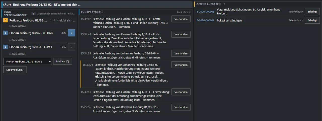Acknowledge the 15:30:11 Erstmeldung with Verstanden

point(181,92)
